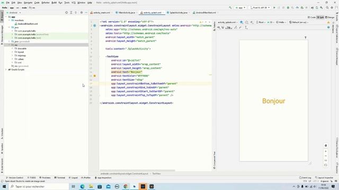Open the Problems tool window

[45, 178]
